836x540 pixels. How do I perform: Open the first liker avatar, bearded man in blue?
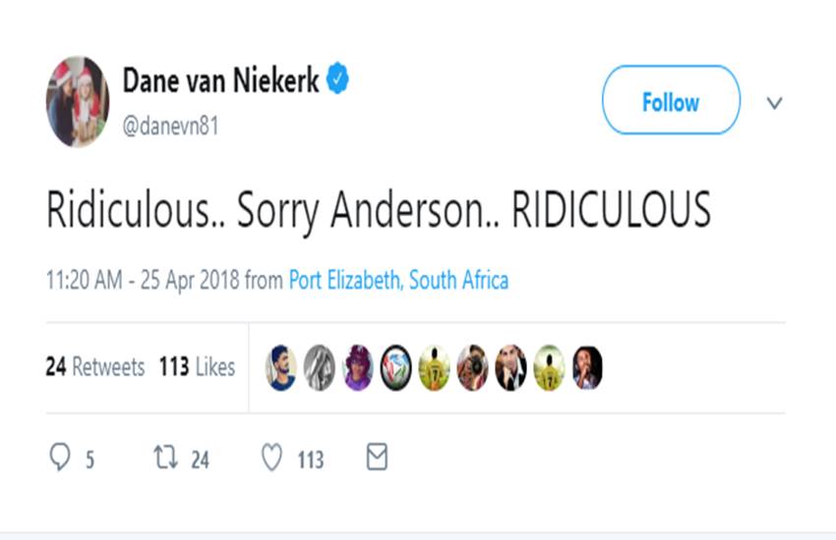281,368
